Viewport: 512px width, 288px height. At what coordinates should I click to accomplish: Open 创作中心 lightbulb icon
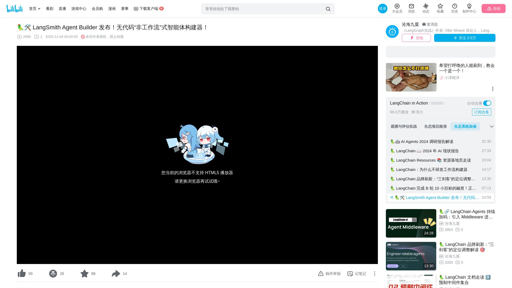pyautogui.click(x=469, y=6)
